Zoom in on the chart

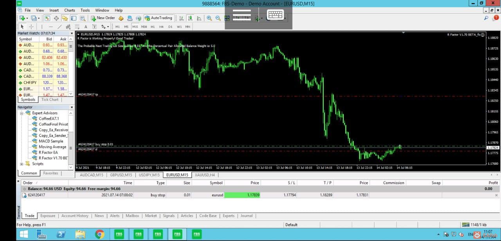pyautogui.click(x=209, y=18)
